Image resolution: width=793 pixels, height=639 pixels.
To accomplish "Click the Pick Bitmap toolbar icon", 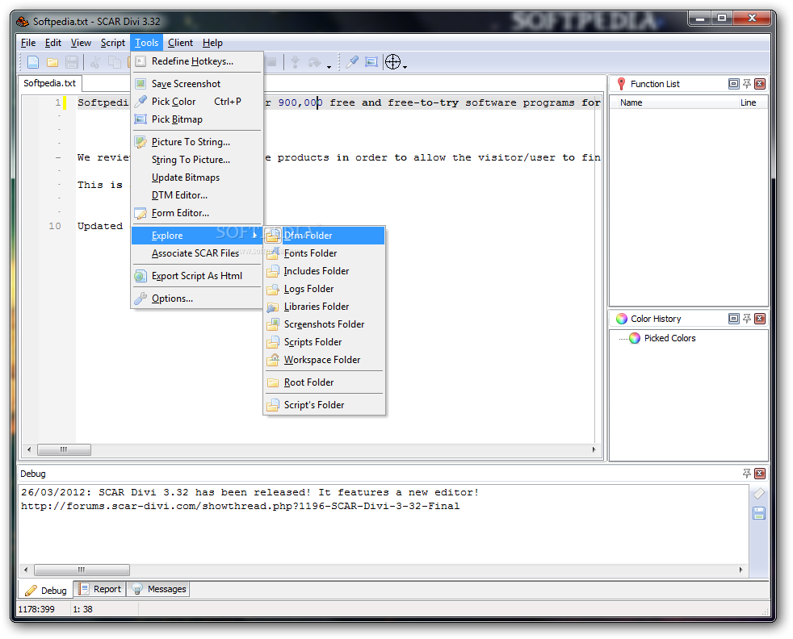I will tap(371, 62).
